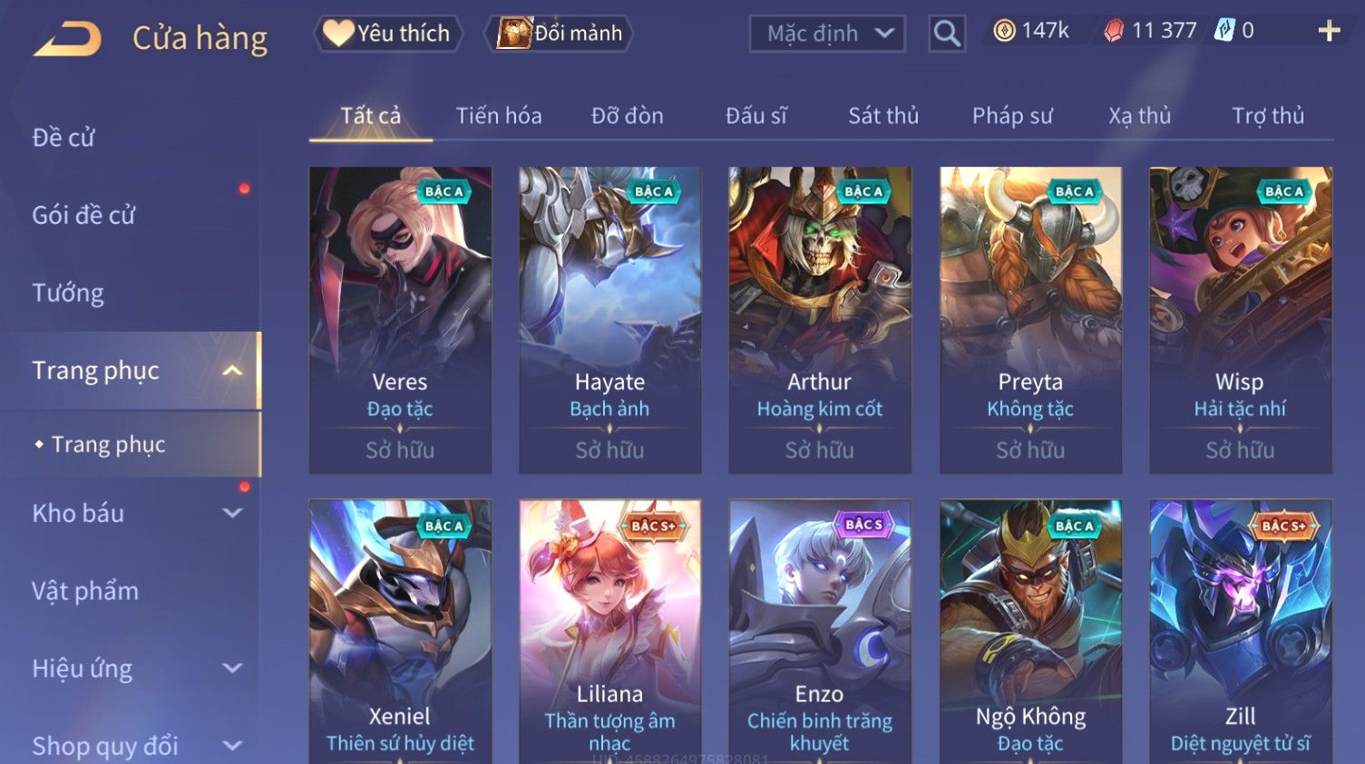Screen dimensions: 1365x764
Task: Open the Gói đề cử sidebar item
Action: coord(83,216)
